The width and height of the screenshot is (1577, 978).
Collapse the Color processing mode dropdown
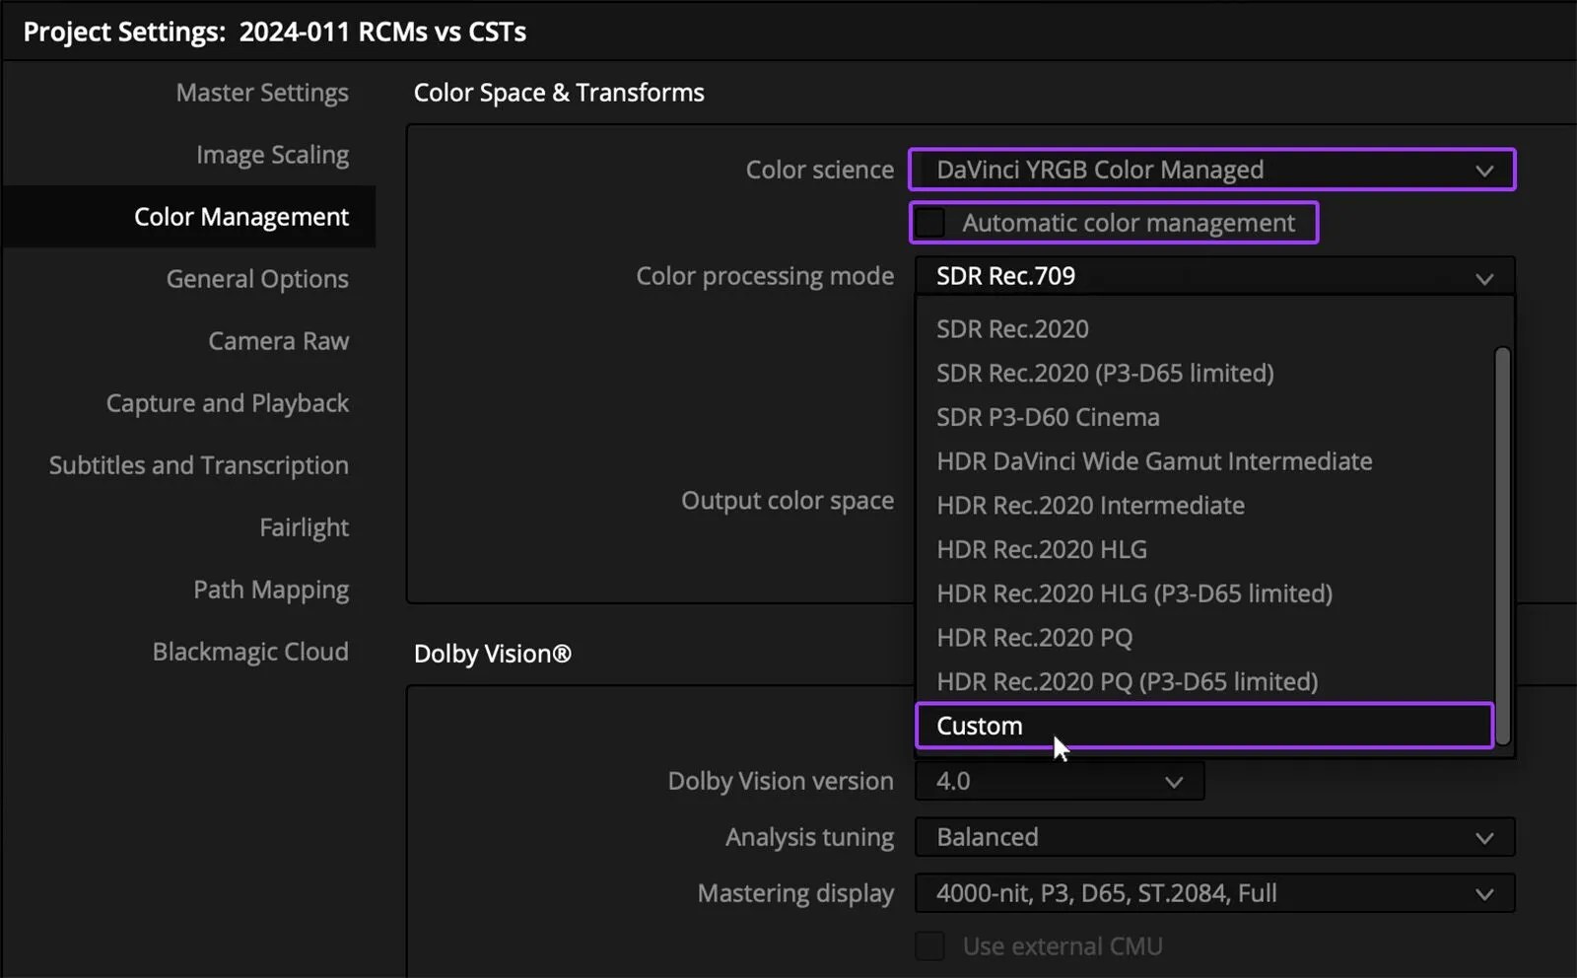tap(1214, 276)
